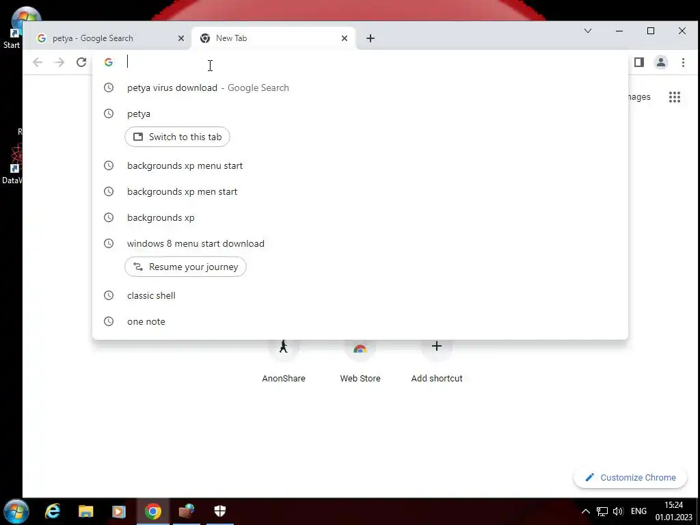
Task: Click the 'Resume your journey' button
Action: pos(185,267)
